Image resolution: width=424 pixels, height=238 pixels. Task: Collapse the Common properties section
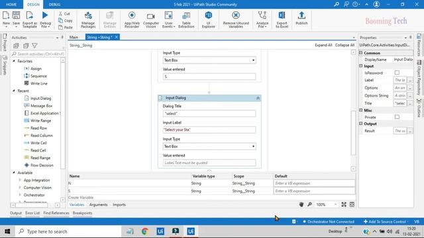[361, 53]
